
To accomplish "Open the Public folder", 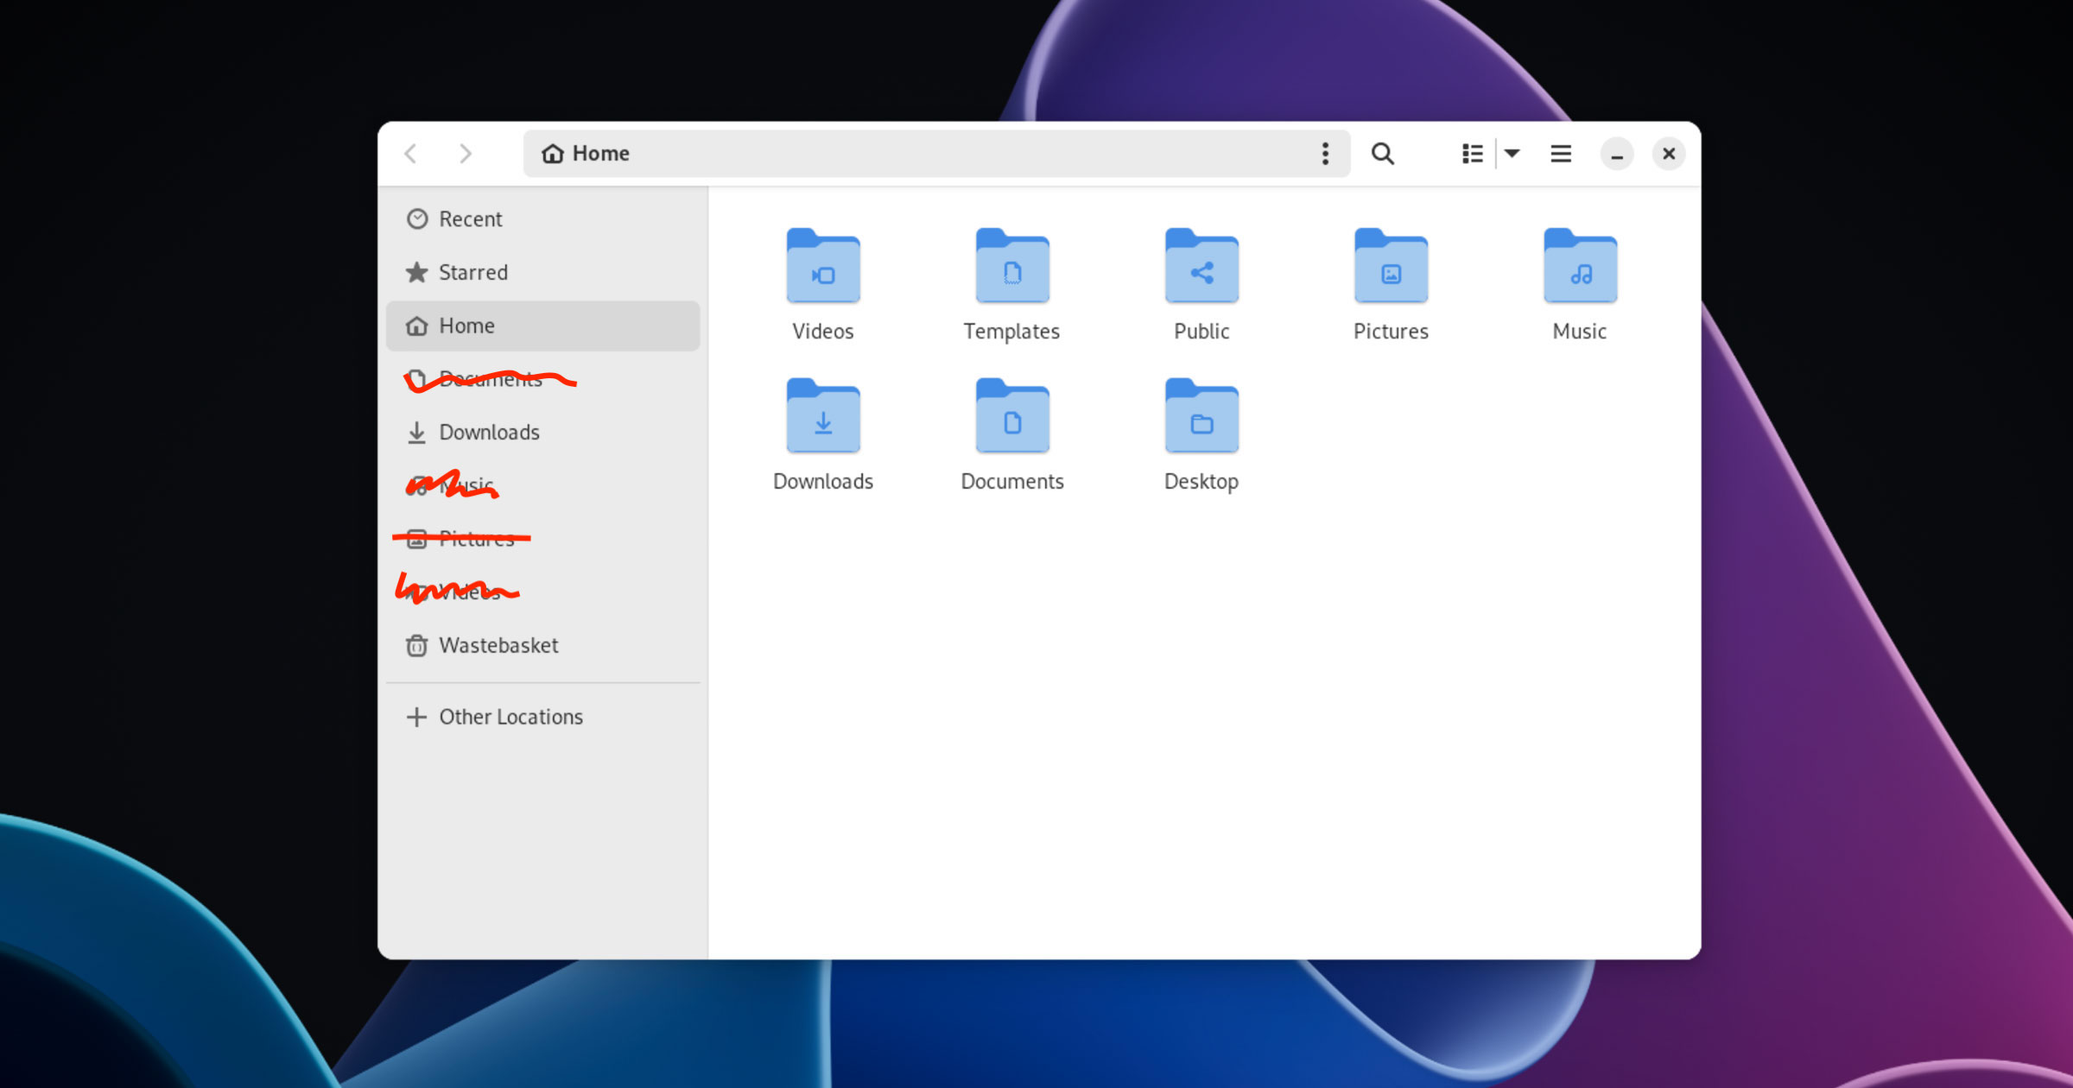I will pyautogui.click(x=1201, y=266).
